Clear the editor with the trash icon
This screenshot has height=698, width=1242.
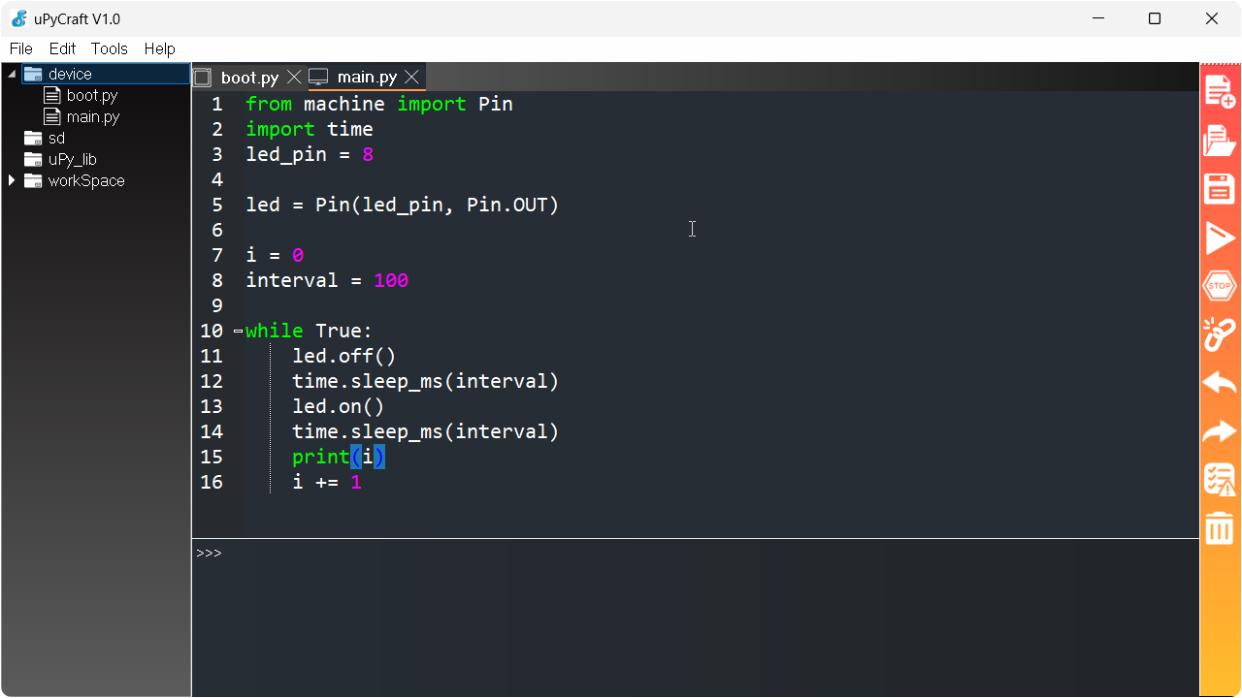click(x=1219, y=528)
